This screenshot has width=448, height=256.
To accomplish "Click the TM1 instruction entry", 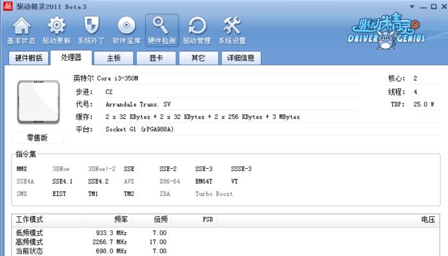I will [93, 194].
